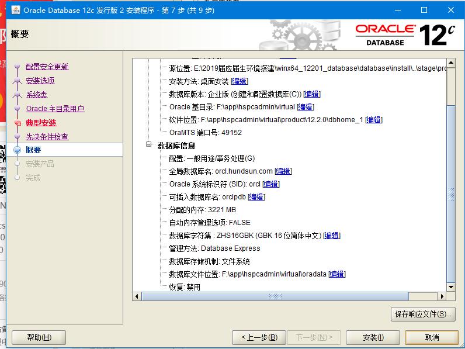This screenshot has height=349, width=465.
Task: Maximize the Oracle installer window
Action: coord(424,10)
